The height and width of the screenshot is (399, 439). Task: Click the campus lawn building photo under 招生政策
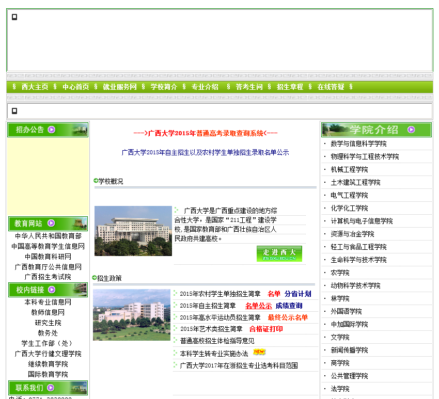[132, 315]
